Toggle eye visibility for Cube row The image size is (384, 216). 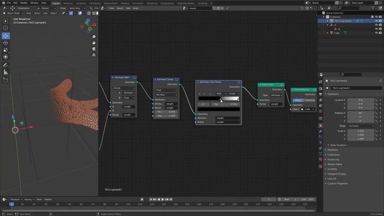tap(376, 33)
